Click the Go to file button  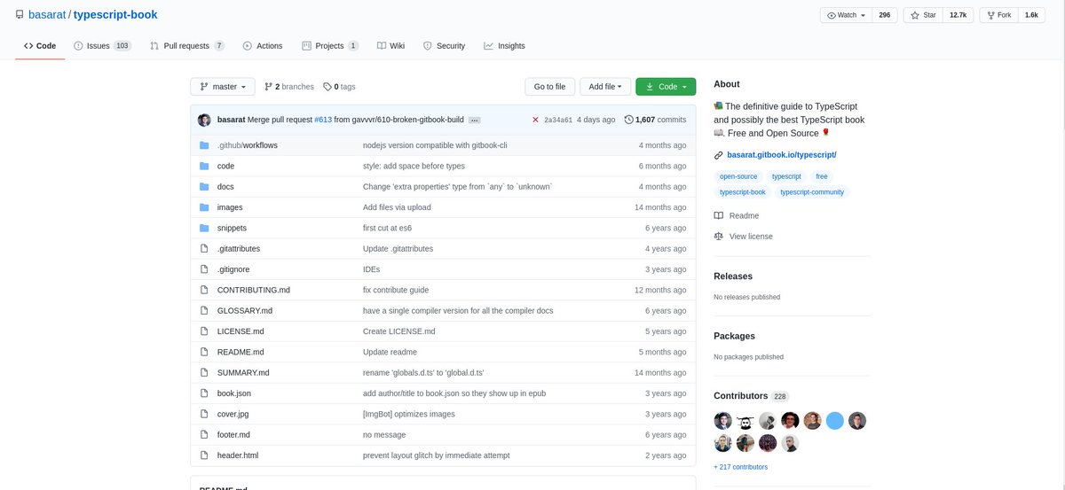click(x=549, y=87)
